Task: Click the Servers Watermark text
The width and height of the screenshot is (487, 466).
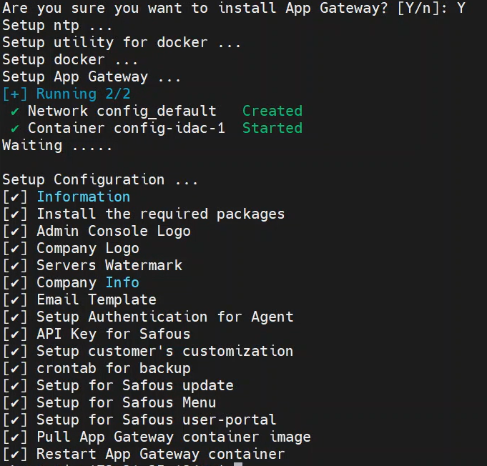Action: click(109, 266)
